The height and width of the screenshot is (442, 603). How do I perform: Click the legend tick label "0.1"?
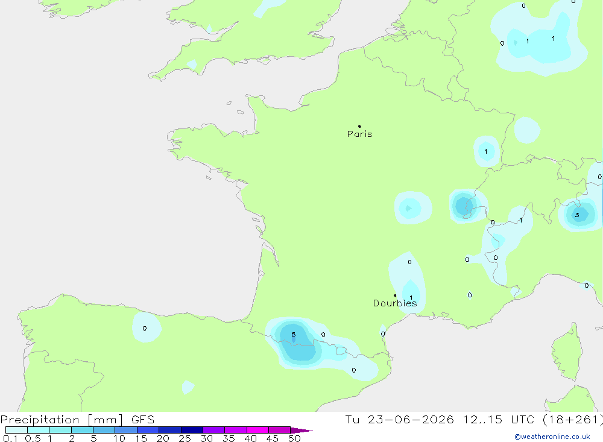click(x=10, y=438)
